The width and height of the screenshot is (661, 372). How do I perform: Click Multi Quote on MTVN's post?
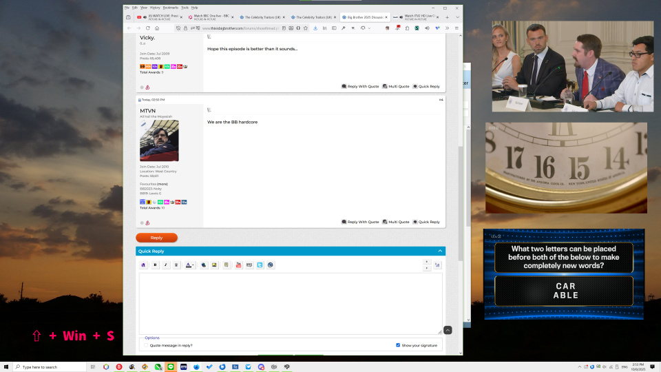pos(396,222)
